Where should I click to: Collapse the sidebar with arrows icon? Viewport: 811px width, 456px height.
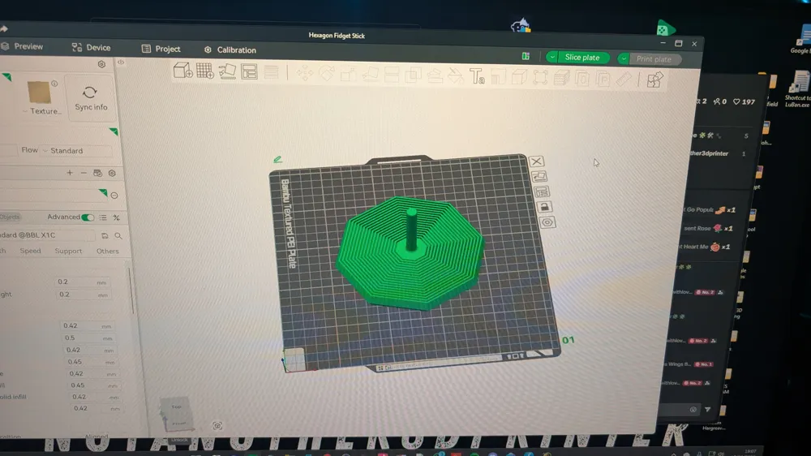tap(121, 62)
